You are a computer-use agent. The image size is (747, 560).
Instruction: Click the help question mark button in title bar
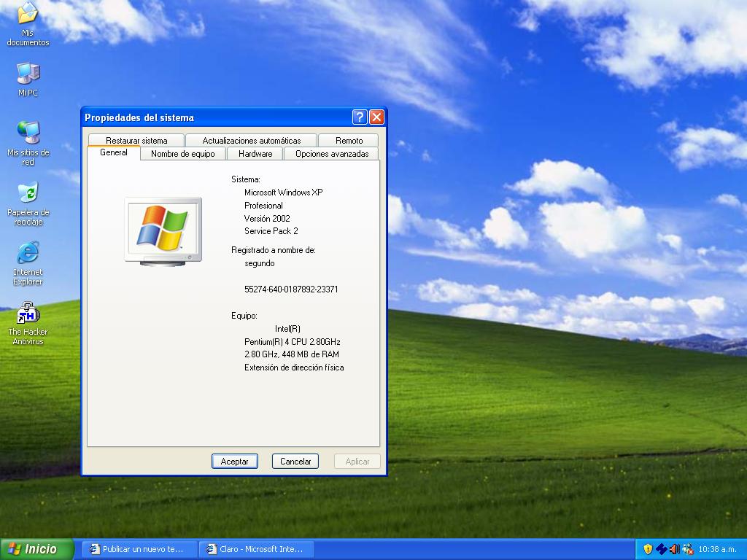[x=360, y=117]
